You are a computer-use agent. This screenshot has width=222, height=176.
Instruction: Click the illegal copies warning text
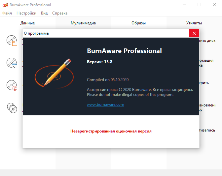coord(130,95)
